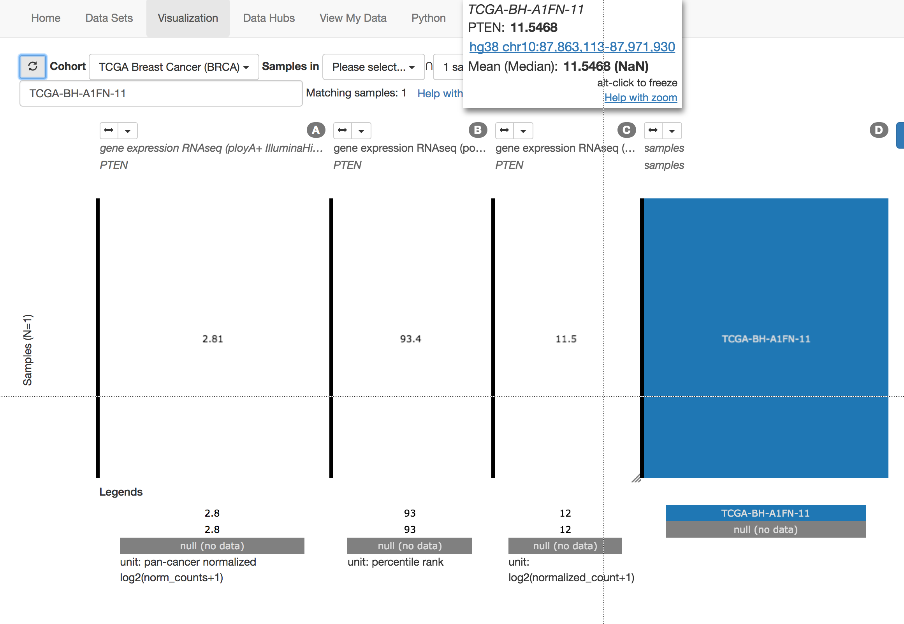Viewport: 904px width, 624px height.
Task: Open column A's caret menu
Action: tap(128, 131)
